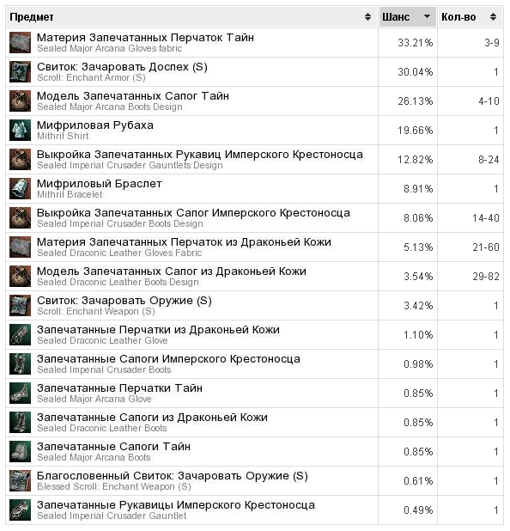Click the Mithril Bracelet item icon

pos(20,189)
